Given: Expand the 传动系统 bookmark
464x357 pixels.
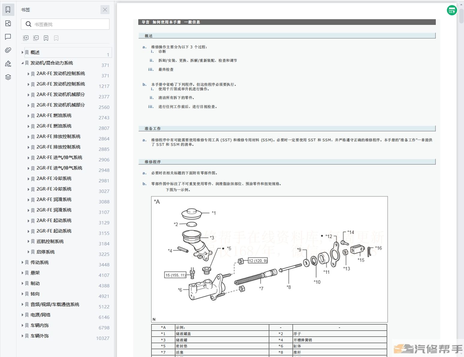Looking at the screenshot, I should point(22,262).
